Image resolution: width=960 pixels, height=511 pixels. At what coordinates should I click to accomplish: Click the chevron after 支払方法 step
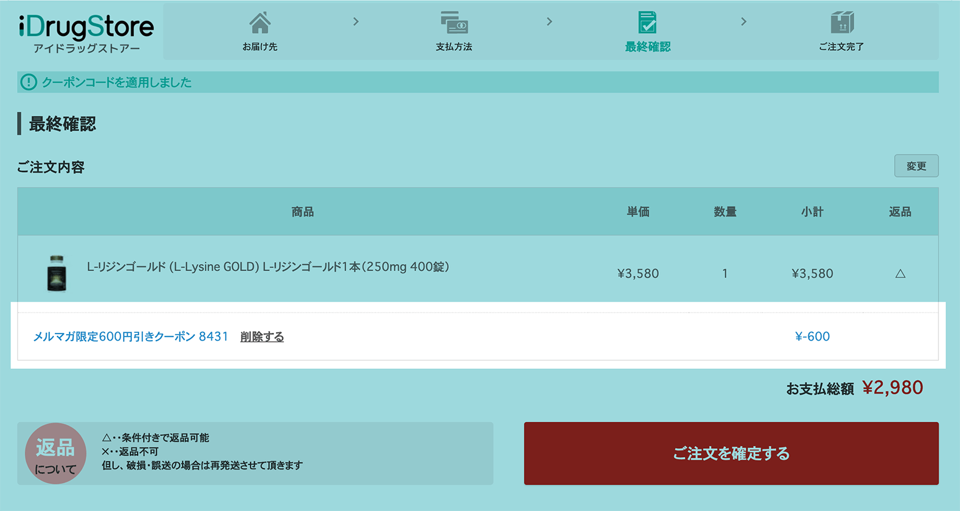(x=549, y=22)
